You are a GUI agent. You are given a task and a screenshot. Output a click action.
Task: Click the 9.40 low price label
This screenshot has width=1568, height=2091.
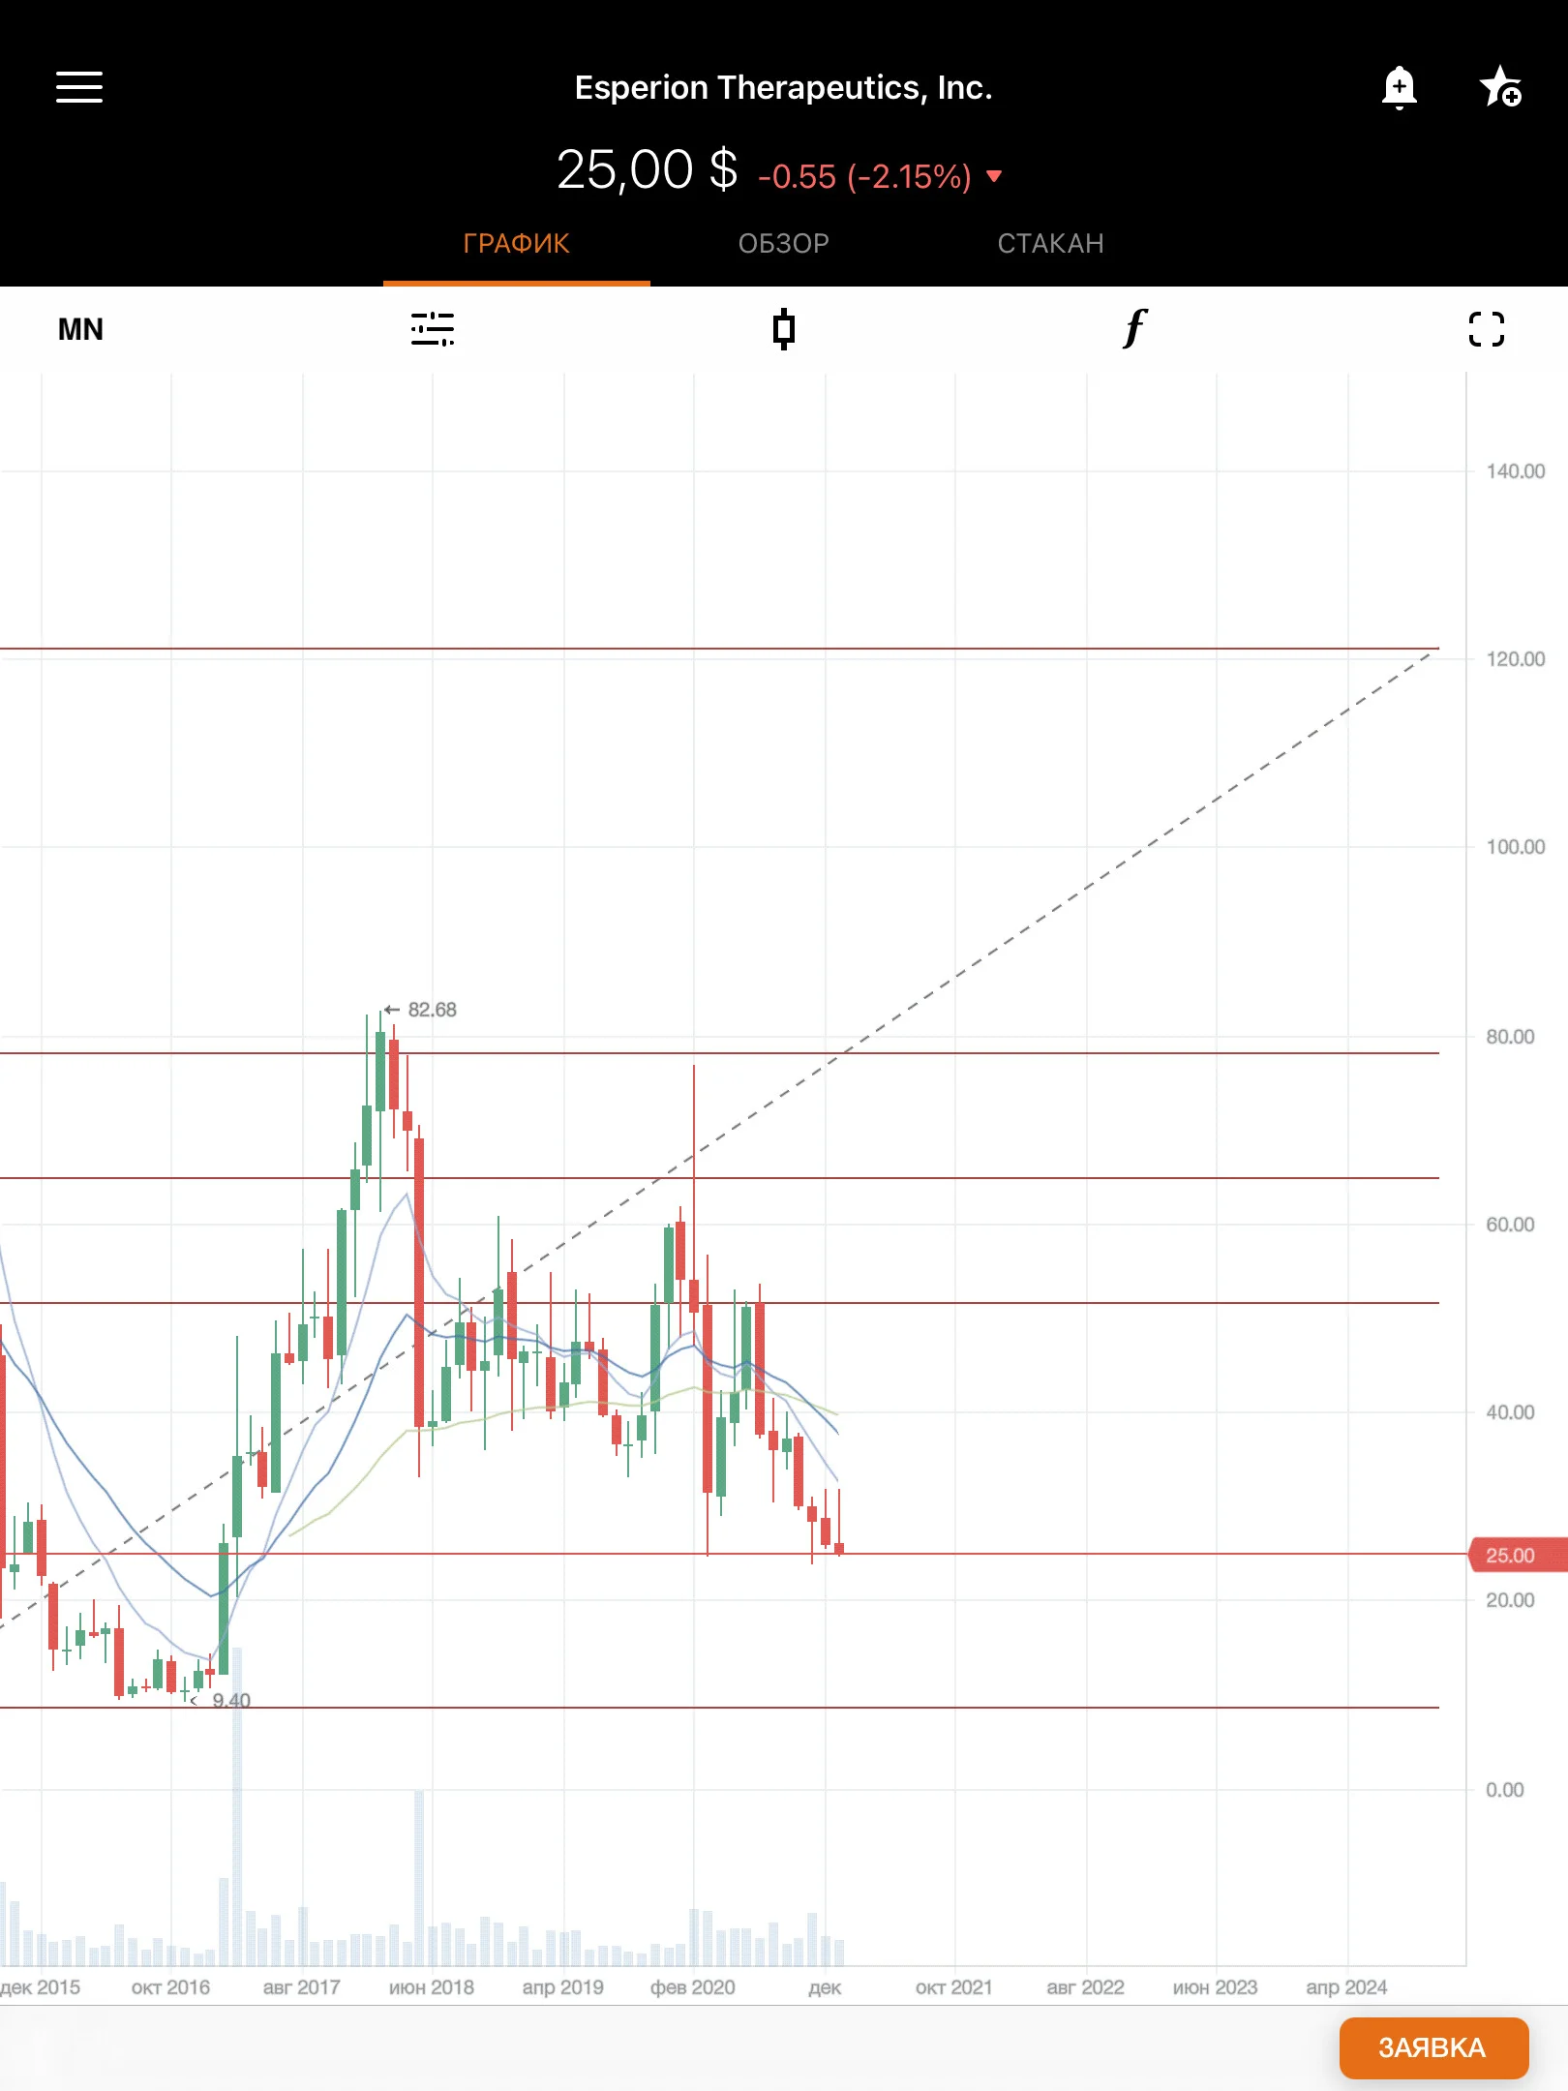230,1700
